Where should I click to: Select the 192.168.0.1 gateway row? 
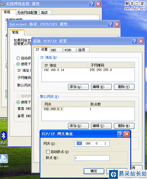[88, 109]
